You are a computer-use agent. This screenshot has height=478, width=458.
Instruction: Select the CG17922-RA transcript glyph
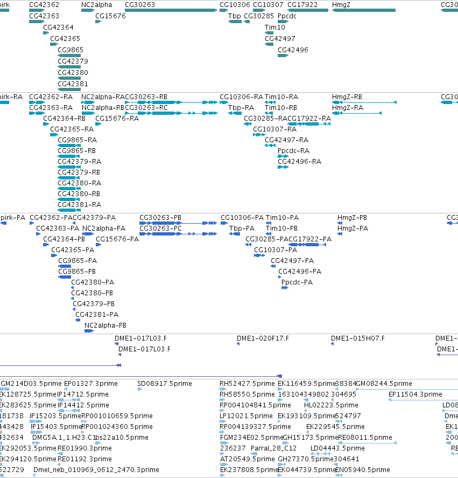309,124
